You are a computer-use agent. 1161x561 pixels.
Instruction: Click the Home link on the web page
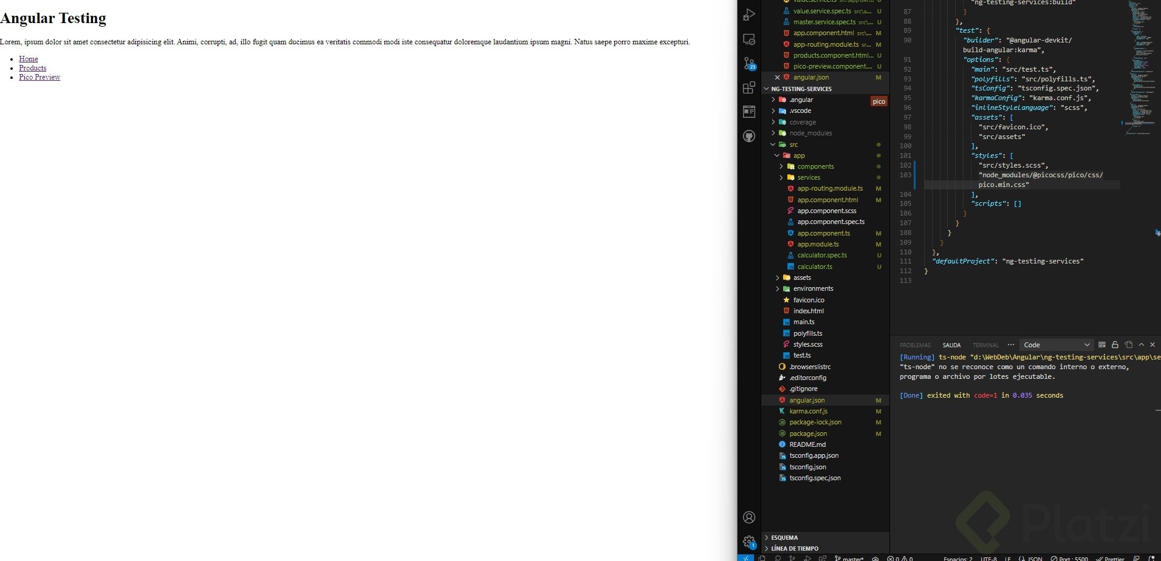coord(29,59)
